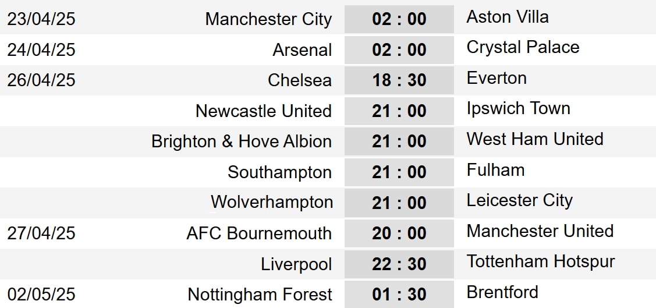
Task: Click the Fulham team name
Action: pos(495,170)
